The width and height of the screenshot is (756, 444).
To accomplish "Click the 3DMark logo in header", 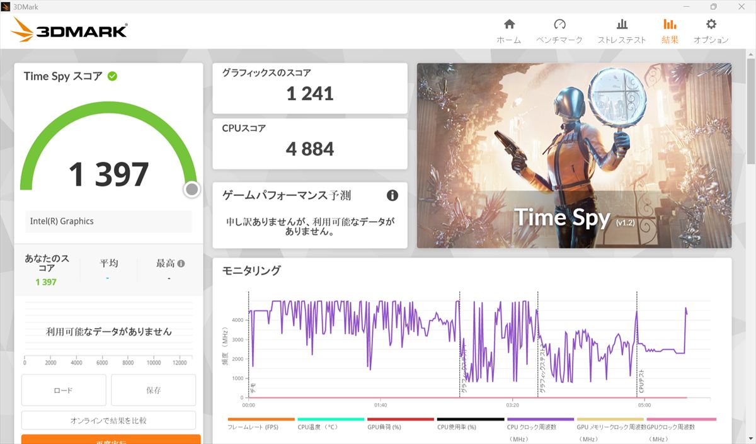I will [x=69, y=30].
